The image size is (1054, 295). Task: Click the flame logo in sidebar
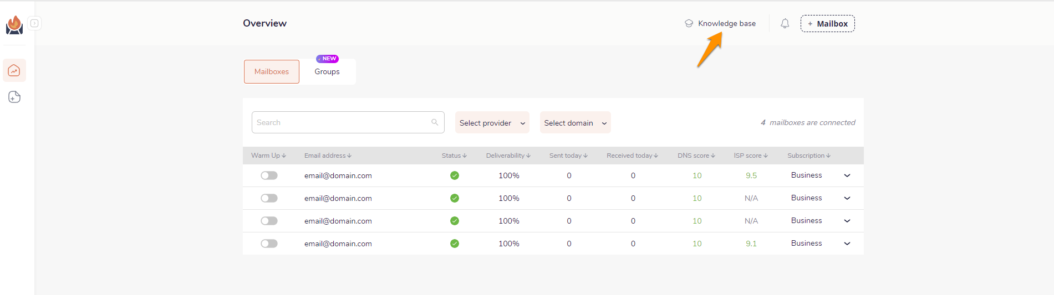14,25
